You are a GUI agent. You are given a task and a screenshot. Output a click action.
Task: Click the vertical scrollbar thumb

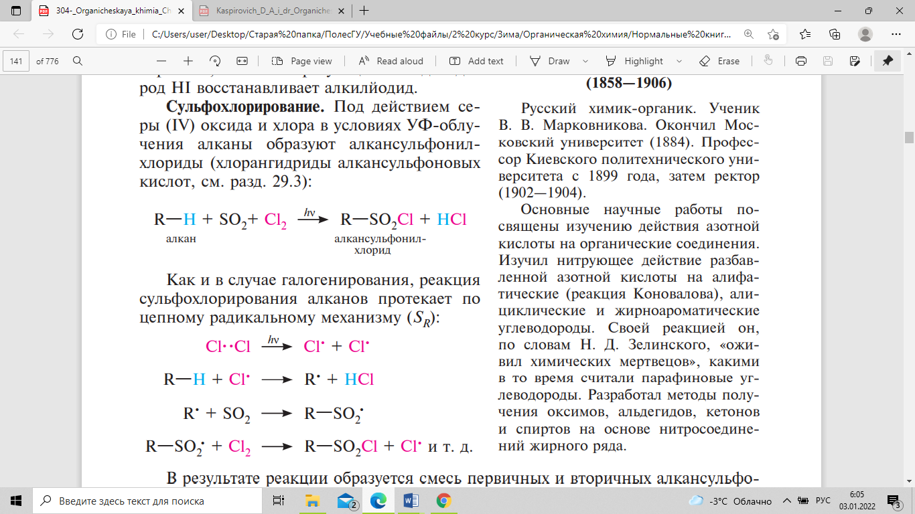[909, 138]
